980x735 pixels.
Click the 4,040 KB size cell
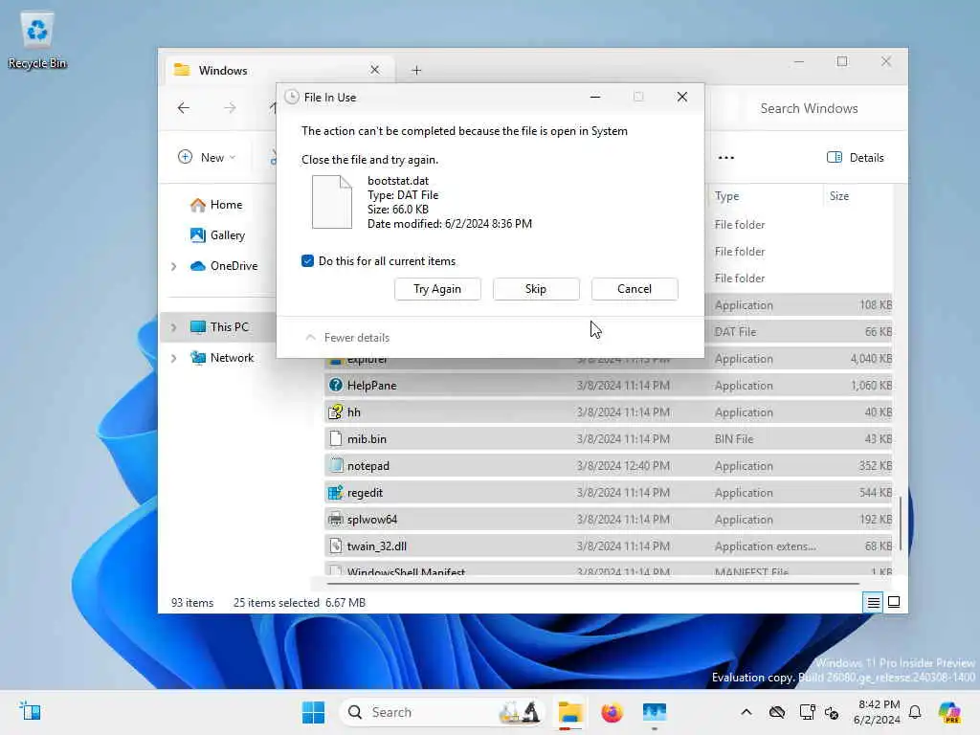(871, 359)
